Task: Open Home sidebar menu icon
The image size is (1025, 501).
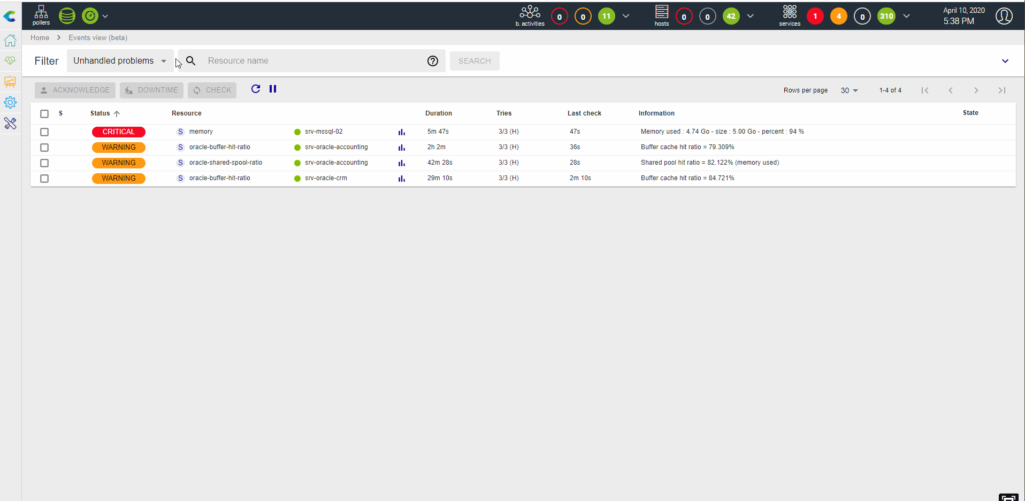Action: tap(10, 40)
